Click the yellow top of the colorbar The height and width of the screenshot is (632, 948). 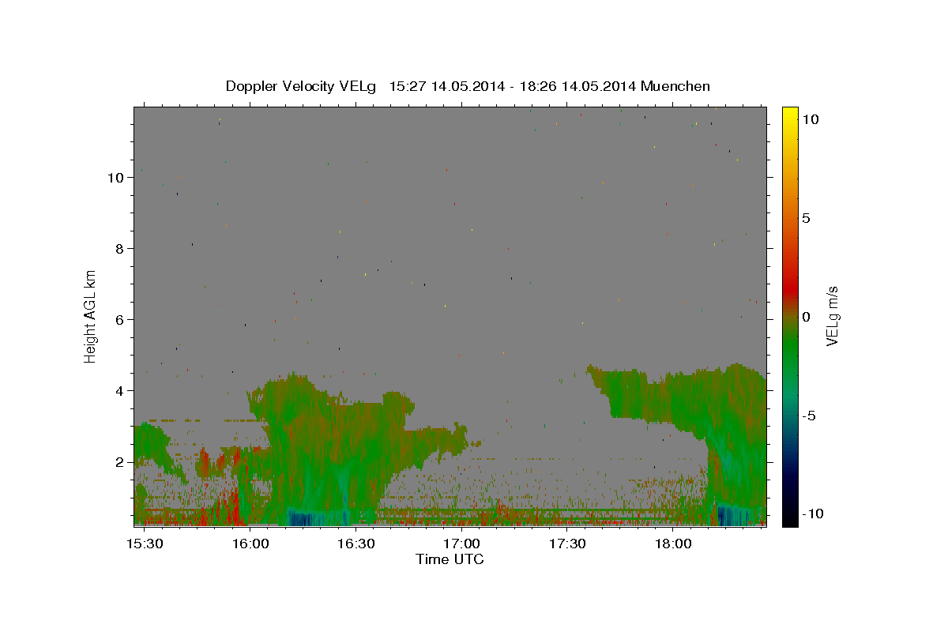pos(790,115)
